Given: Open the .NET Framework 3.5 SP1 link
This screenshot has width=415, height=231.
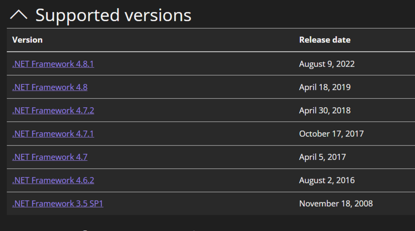Looking at the screenshot, I should tap(58, 203).
